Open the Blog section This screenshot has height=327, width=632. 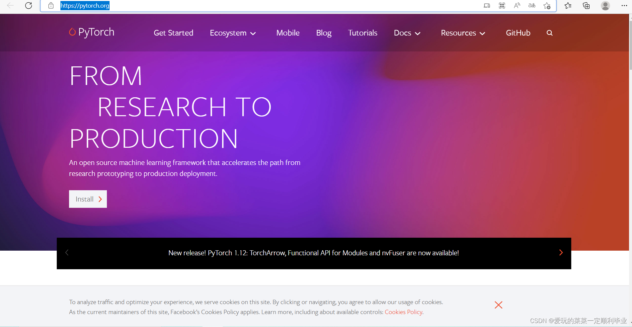pos(324,33)
